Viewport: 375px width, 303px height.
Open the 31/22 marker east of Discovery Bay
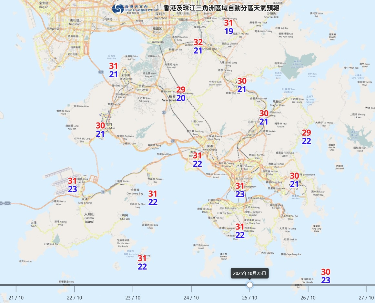153,198
